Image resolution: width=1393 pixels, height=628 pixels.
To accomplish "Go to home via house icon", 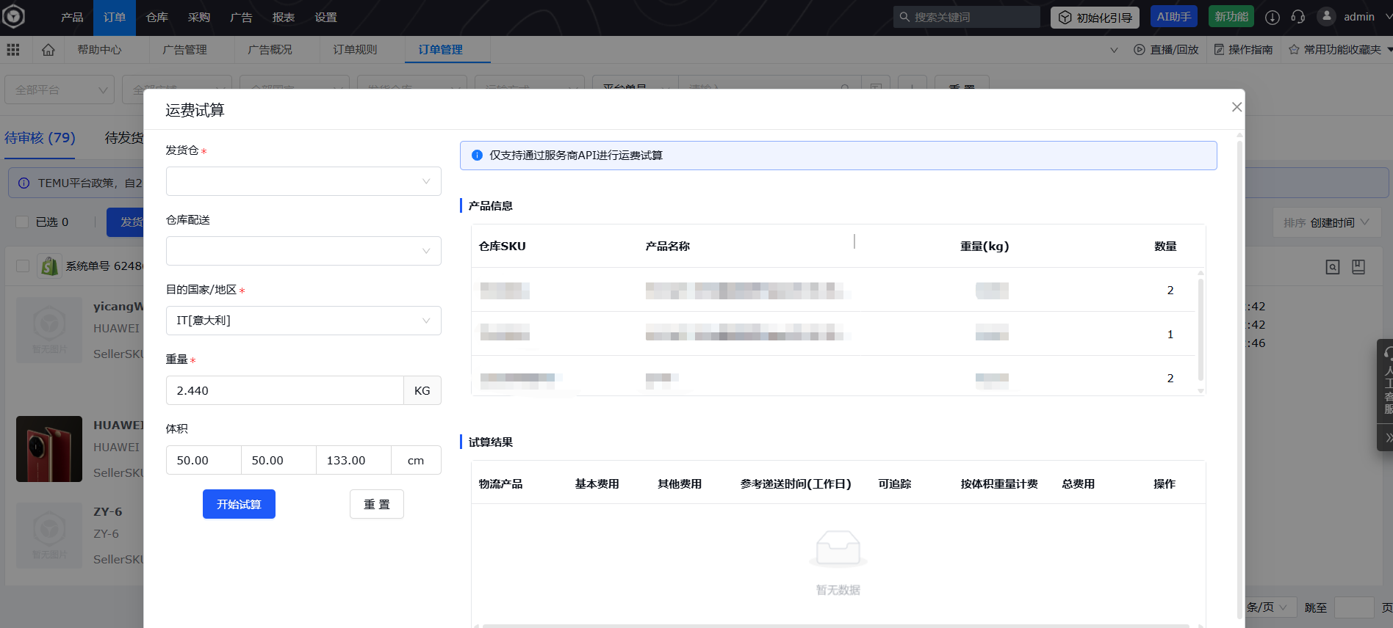I will tap(48, 50).
